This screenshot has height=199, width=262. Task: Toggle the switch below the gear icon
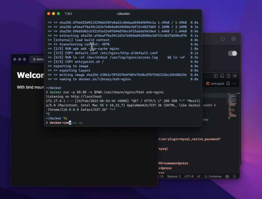click(x=232, y=53)
